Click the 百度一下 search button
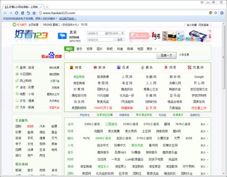This screenshot has height=177, width=227. click(167, 56)
